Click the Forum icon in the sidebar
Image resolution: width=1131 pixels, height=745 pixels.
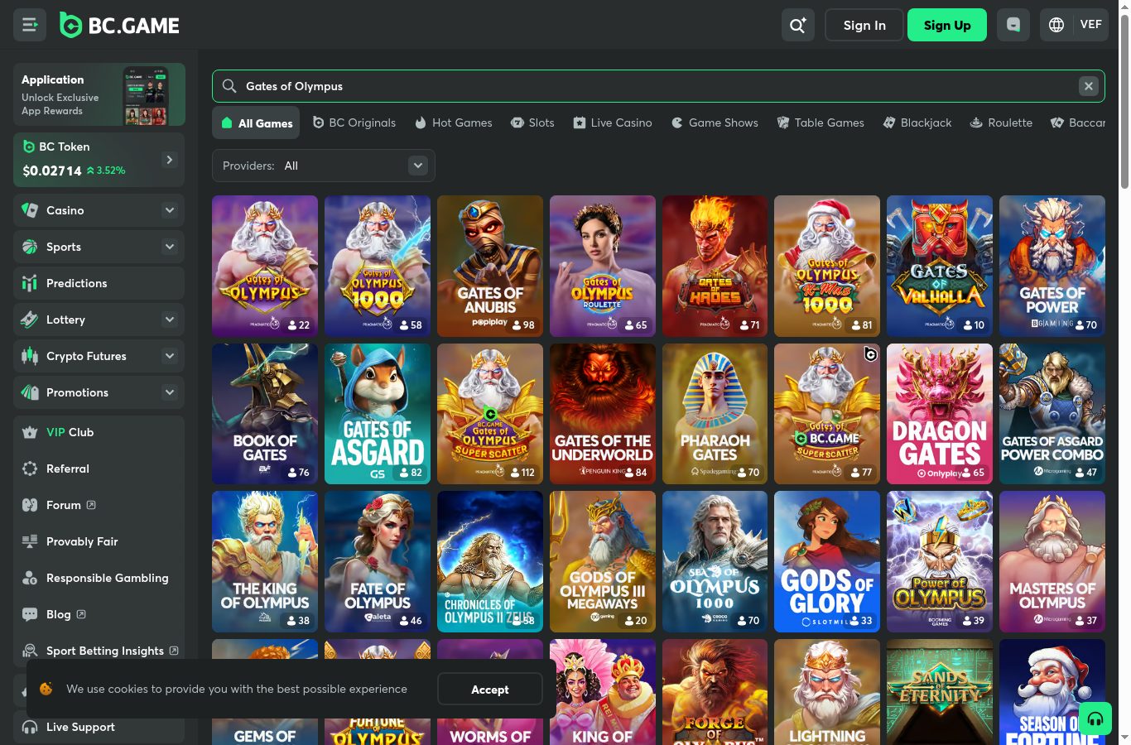click(30, 505)
